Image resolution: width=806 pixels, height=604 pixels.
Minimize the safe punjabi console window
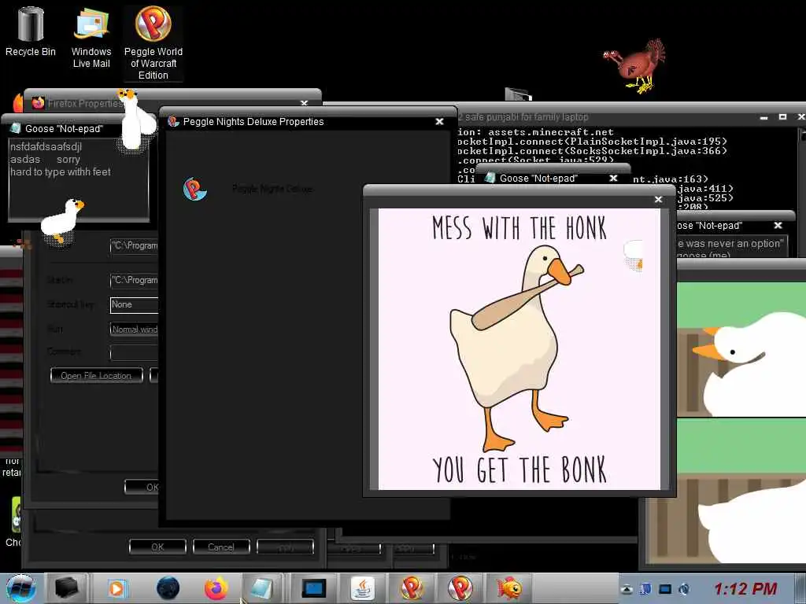tap(763, 118)
